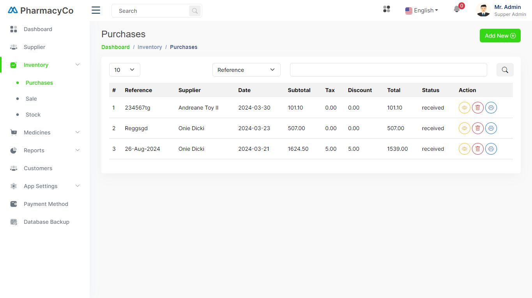The height and width of the screenshot is (298, 532).
Task: Expand the Medicines menu chevron
Action: click(x=78, y=132)
